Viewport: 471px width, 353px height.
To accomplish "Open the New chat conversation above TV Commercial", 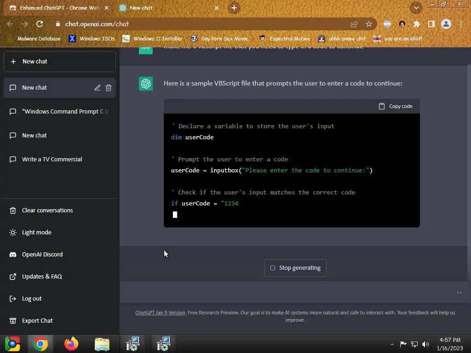I will pos(60,136).
